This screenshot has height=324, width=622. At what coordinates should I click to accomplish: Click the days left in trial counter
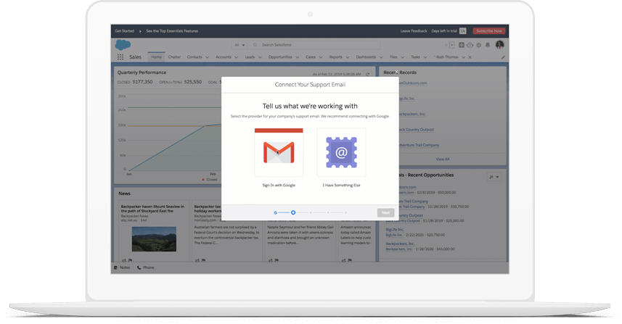[x=462, y=31]
